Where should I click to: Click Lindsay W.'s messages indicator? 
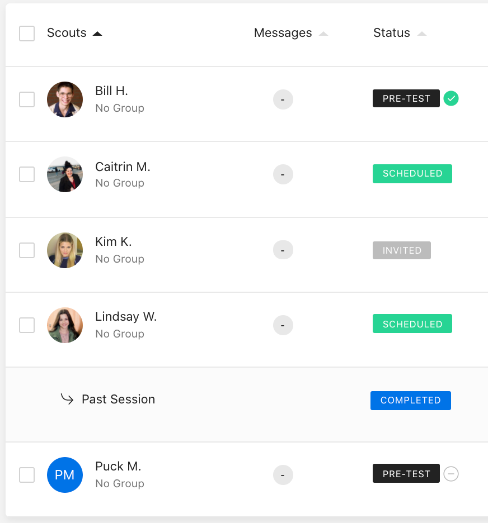(283, 325)
